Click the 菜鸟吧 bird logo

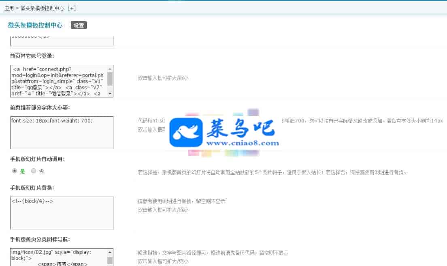[185, 133]
